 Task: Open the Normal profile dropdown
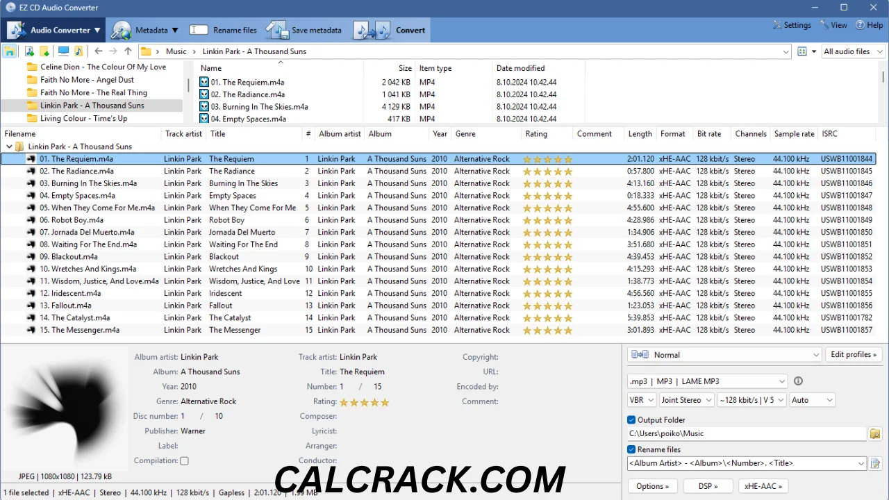(724, 355)
